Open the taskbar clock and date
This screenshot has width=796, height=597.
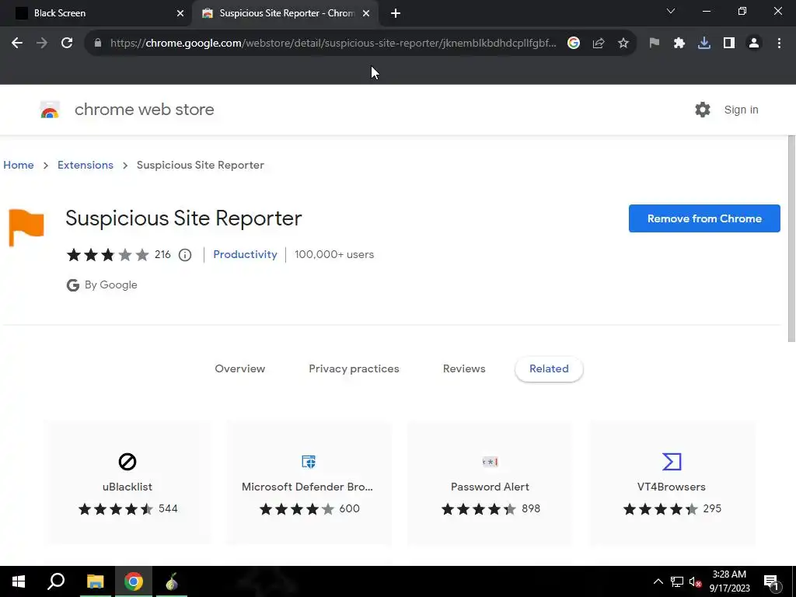[729, 581]
